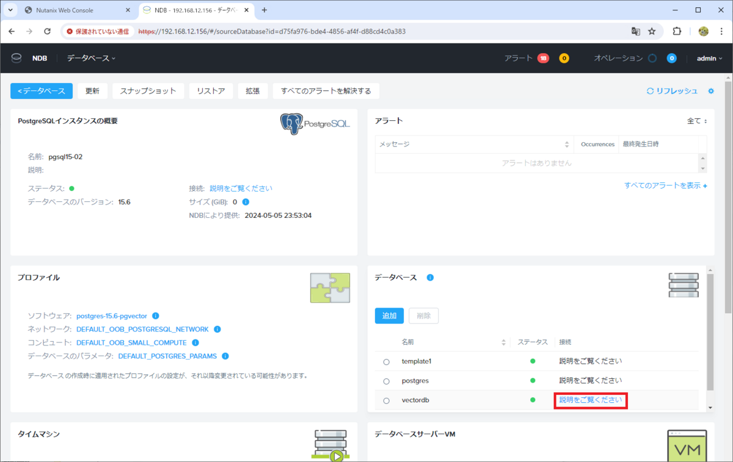Click the database server stack icon
The height and width of the screenshot is (462, 733).
[x=683, y=285]
